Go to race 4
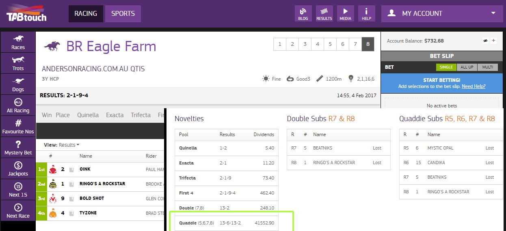This screenshot has height=231, width=506. [x=318, y=44]
